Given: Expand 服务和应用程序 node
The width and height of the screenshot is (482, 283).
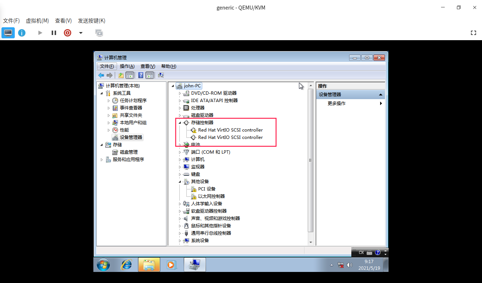Looking at the screenshot, I should click(x=102, y=160).
